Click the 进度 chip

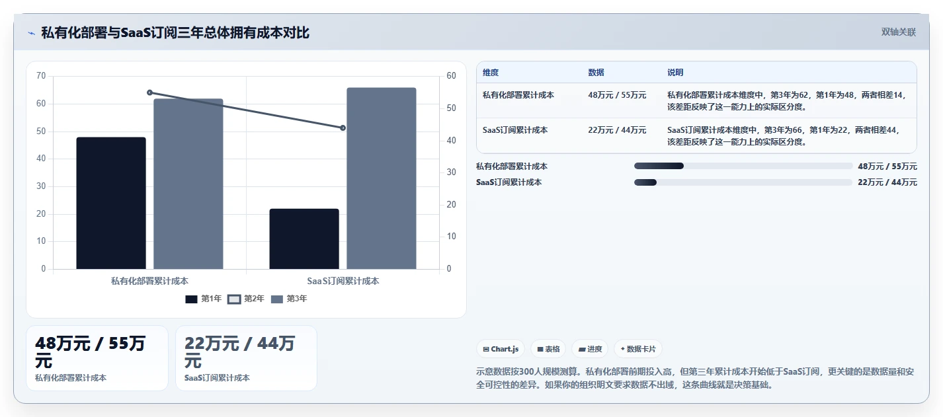(590, 349)
